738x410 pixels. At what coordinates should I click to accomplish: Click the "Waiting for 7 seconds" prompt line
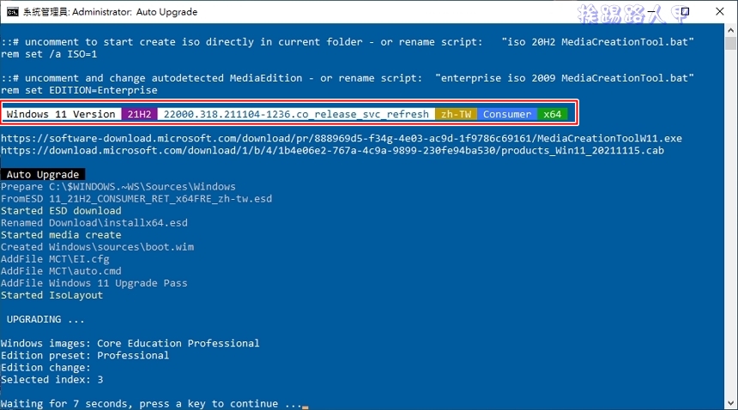pyautogui.click(x=151, y=403)
